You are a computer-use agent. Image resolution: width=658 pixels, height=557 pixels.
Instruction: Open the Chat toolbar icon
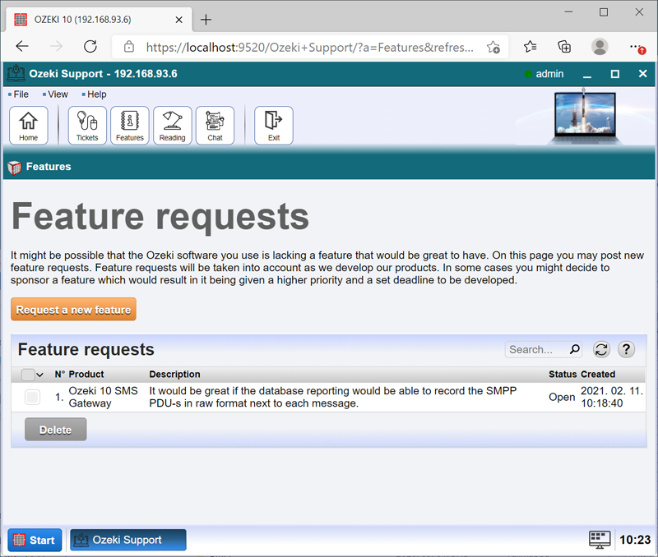pos(215,126)
